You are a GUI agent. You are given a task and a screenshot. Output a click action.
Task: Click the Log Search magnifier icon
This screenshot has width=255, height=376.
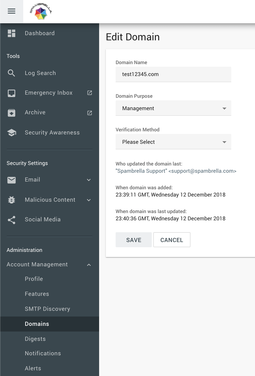(x=11, y=73)
